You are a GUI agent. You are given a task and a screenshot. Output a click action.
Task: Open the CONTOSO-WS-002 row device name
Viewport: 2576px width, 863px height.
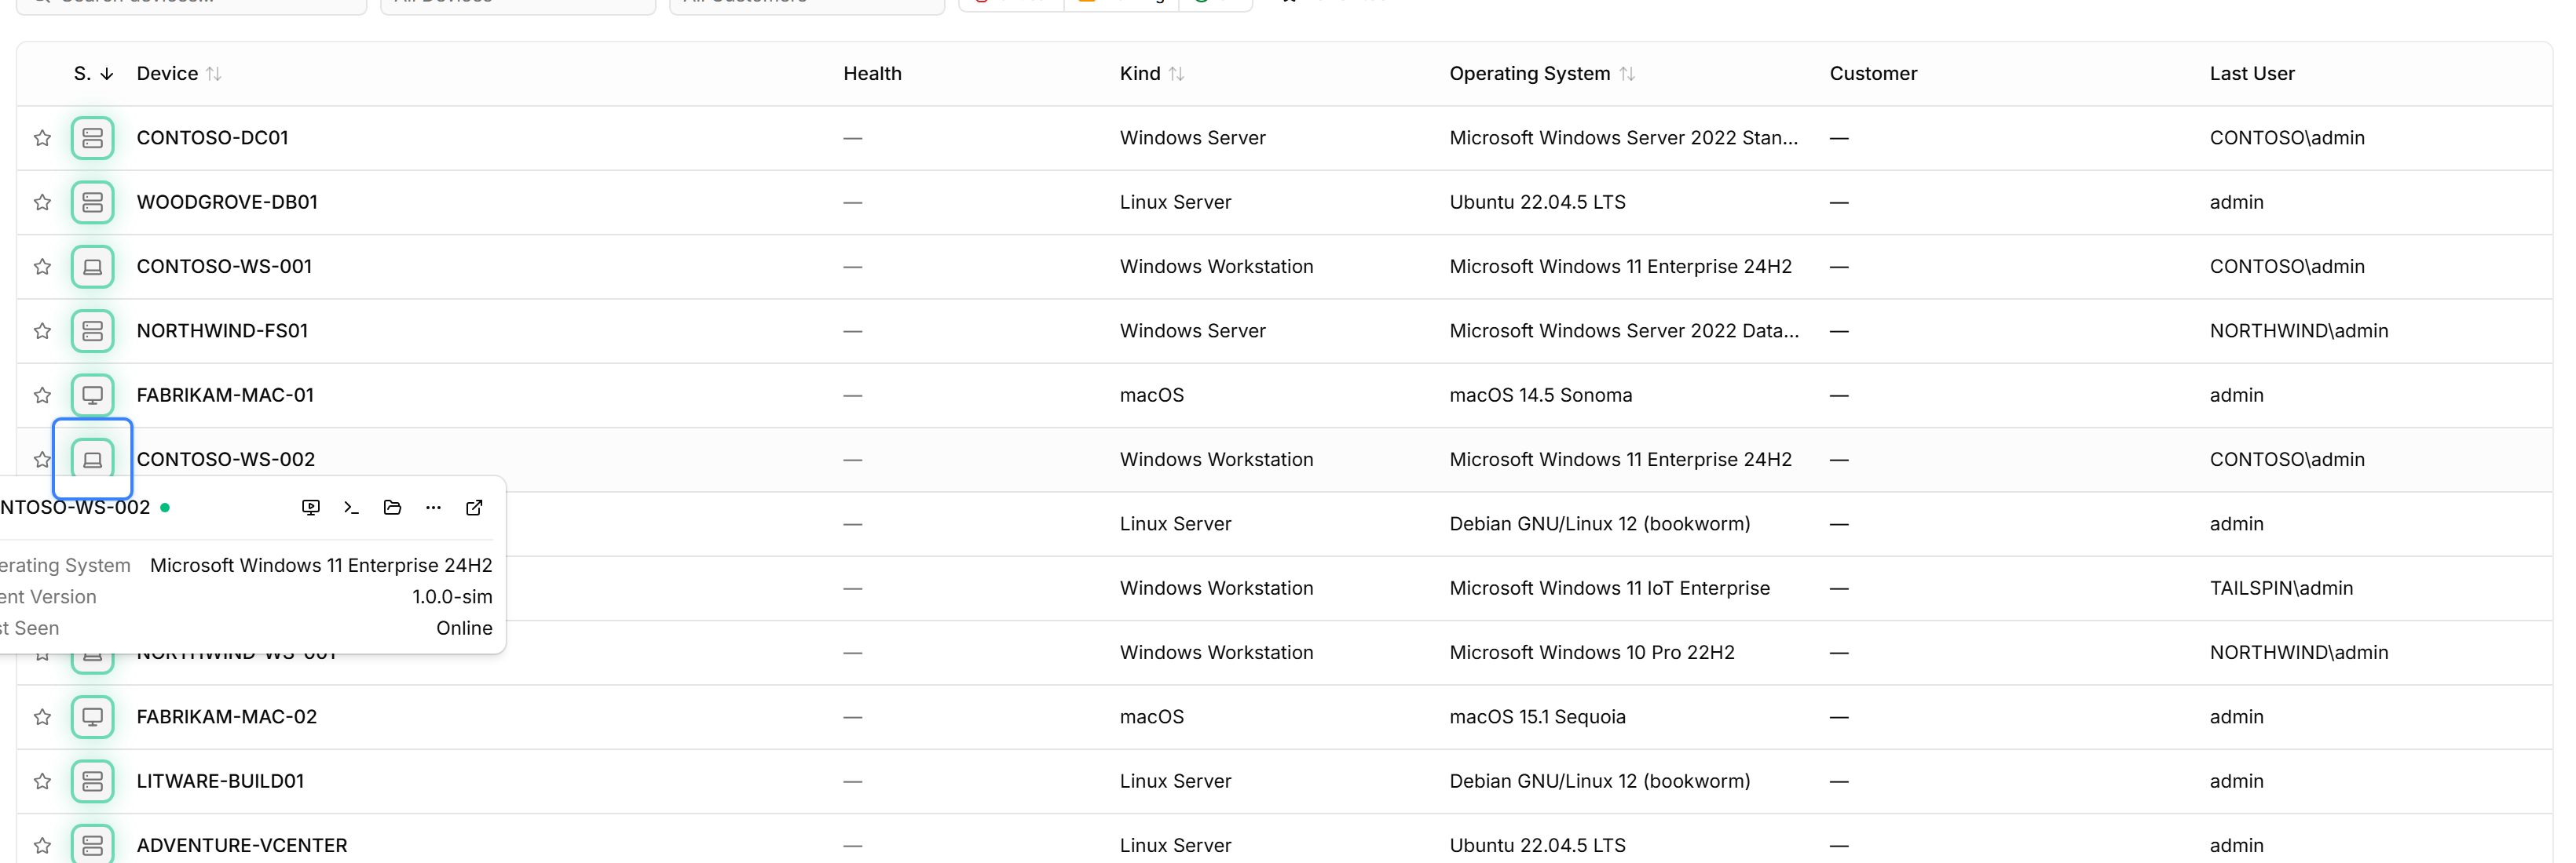[226, 460]
